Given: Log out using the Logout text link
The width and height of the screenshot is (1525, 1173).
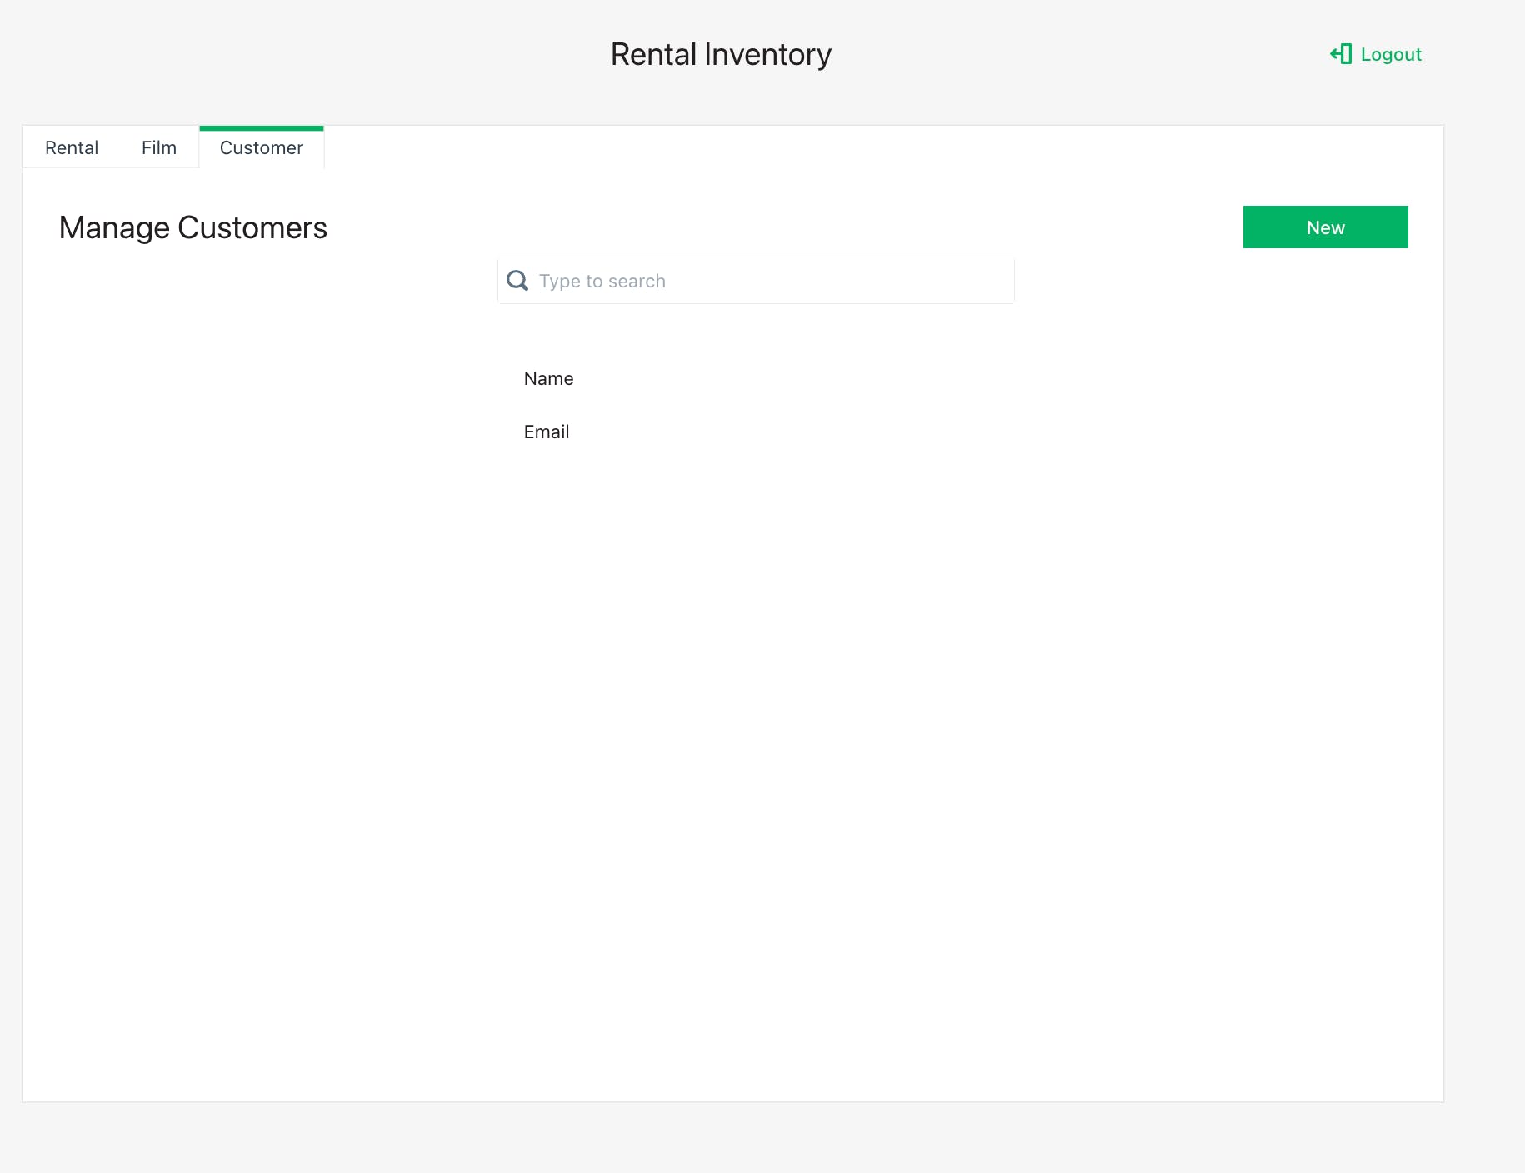Looking at the screenshot, I should pos(1390,54).
